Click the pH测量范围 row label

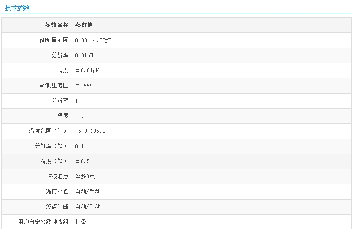pos(54,40)
